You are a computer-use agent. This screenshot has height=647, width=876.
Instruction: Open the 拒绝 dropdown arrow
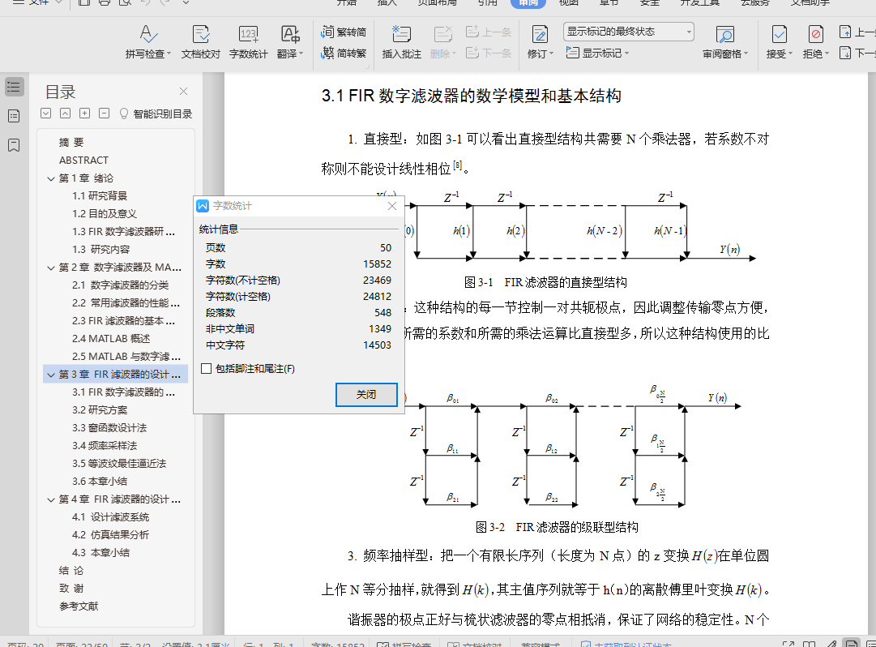click(827, 54)
